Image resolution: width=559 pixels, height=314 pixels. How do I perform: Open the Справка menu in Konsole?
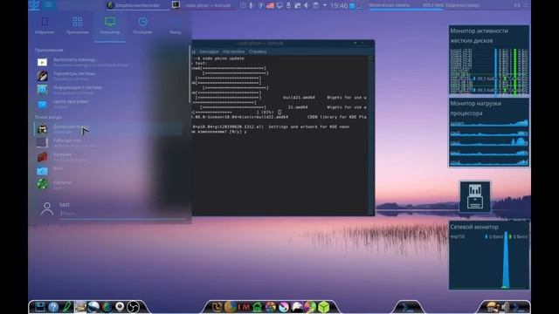[x=258, y=51]
